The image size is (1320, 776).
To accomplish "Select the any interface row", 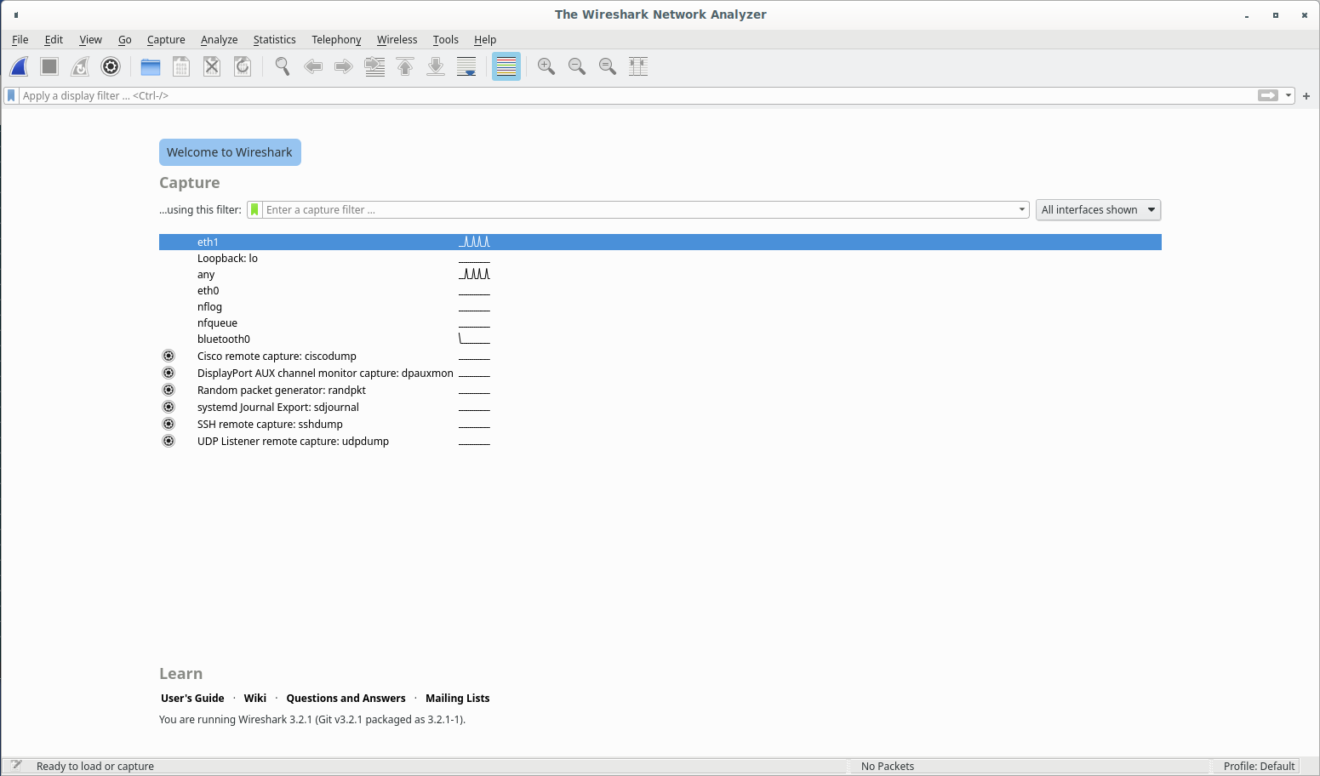I will (660, 274).
